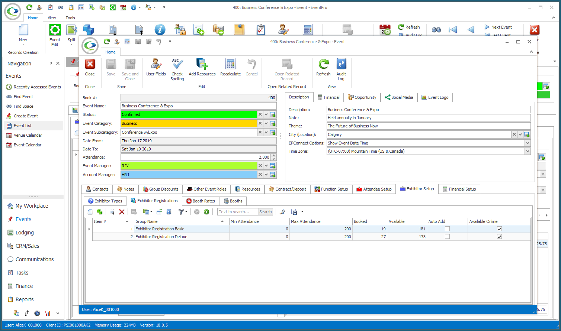Select Exhibitor Registration Deluxe row
Viewport: 561px width, 331px height.
(312, 237)
